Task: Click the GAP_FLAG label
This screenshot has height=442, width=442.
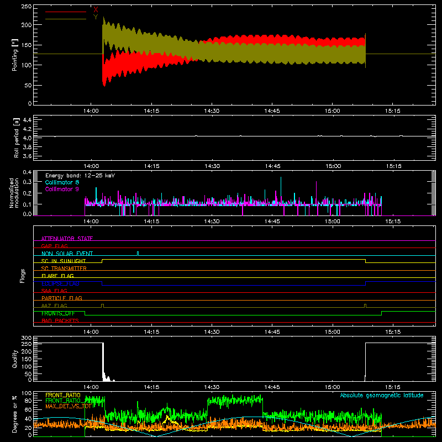Action: (54, 246)
